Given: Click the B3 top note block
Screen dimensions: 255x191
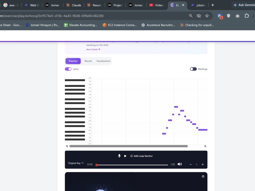Looking at the screenshot, I should [176, 107].
